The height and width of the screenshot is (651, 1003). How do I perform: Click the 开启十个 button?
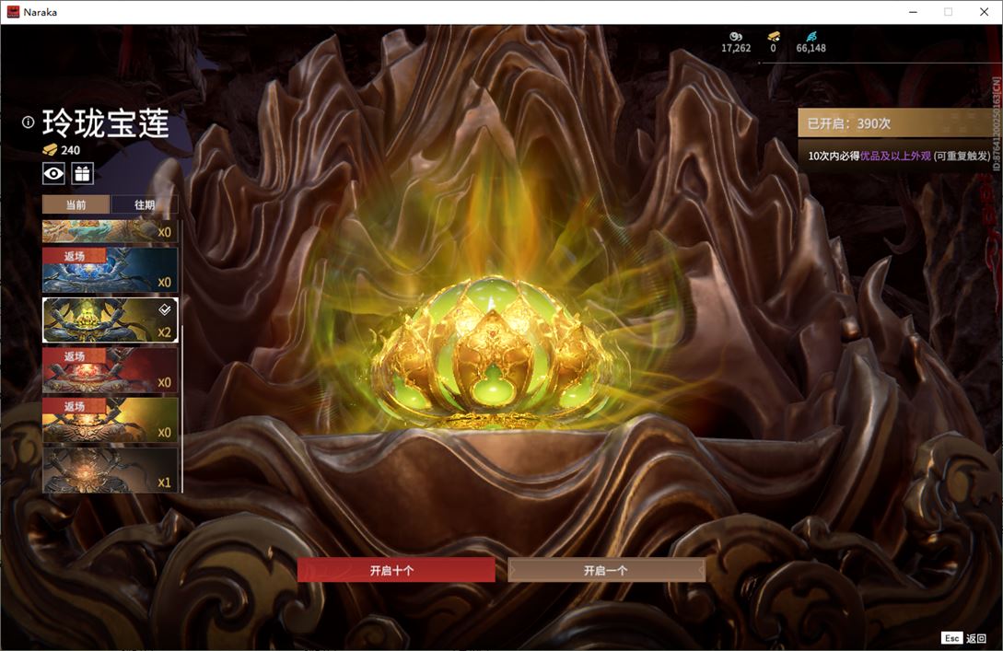pyautogui.click(x=396, y=570)
